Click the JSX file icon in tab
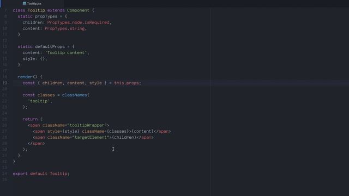 click(25, 4)
